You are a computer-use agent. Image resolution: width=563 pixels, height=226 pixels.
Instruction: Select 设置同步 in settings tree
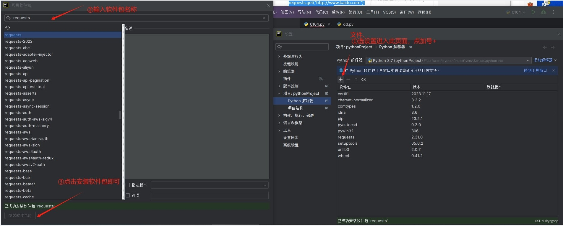point(291,138)
